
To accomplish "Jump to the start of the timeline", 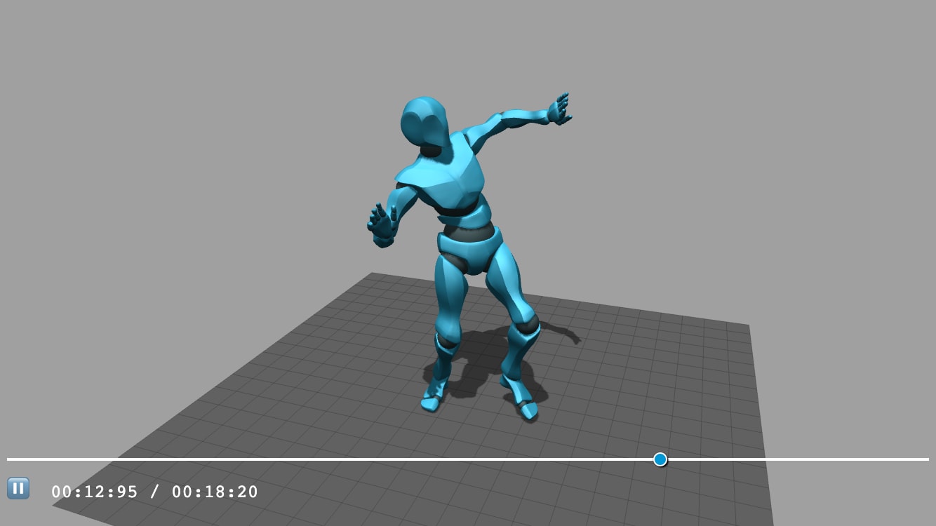I will point(8,459).
